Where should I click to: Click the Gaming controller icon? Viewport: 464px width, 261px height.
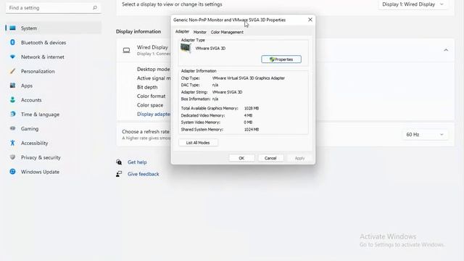(x=12, y=128)
